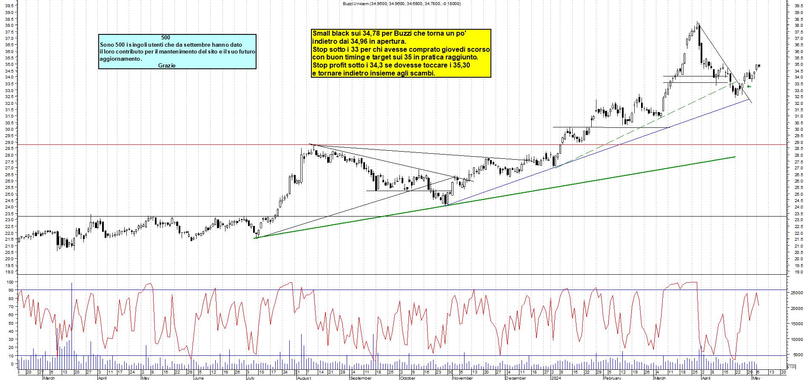Click the 'con buon timing e target' line
Viewport: 804px width, 380px height.
coord(395,57)
